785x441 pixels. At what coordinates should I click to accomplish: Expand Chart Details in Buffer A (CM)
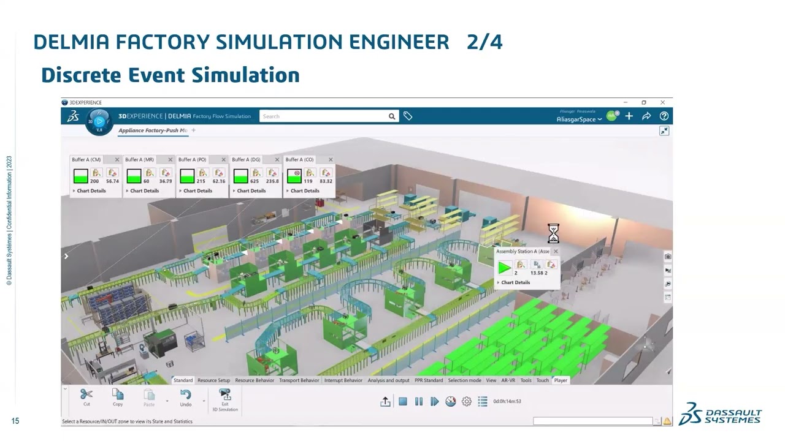point(89,191)
